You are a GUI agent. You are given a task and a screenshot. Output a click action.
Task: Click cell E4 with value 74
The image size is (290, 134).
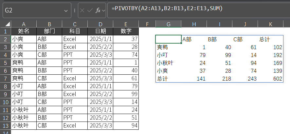point(126,55)
